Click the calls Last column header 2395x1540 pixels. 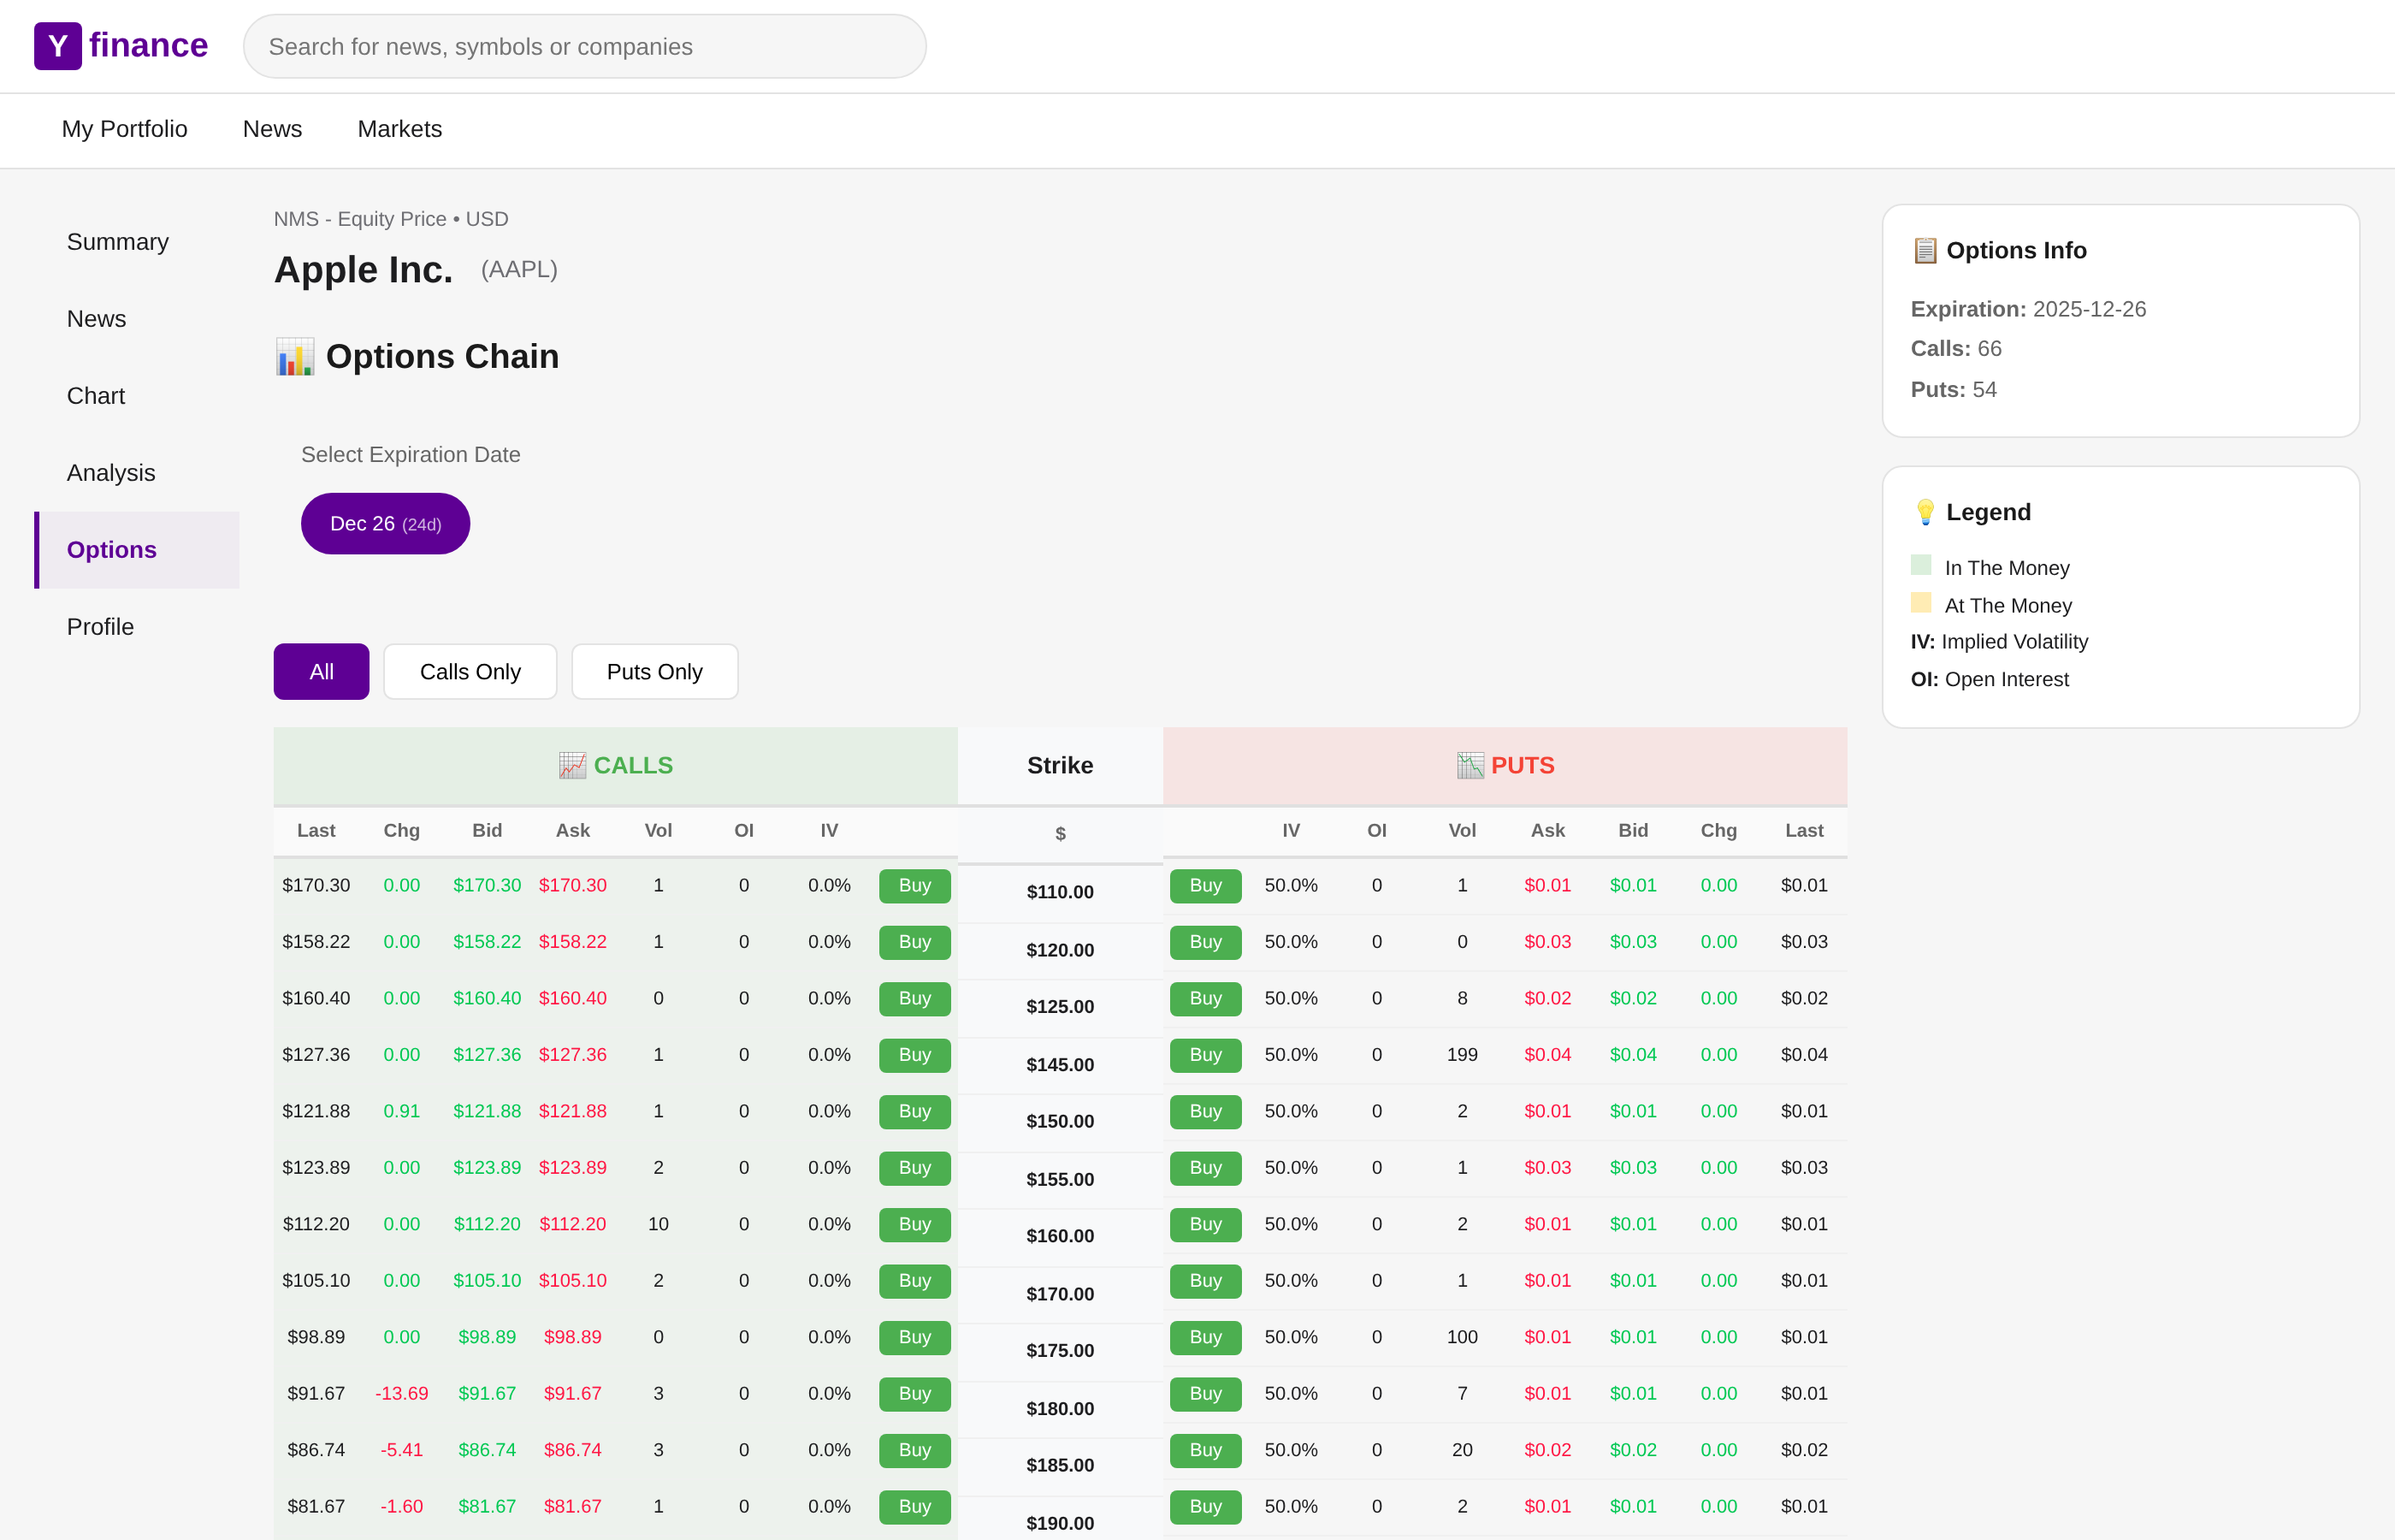[x=316, y=831]
